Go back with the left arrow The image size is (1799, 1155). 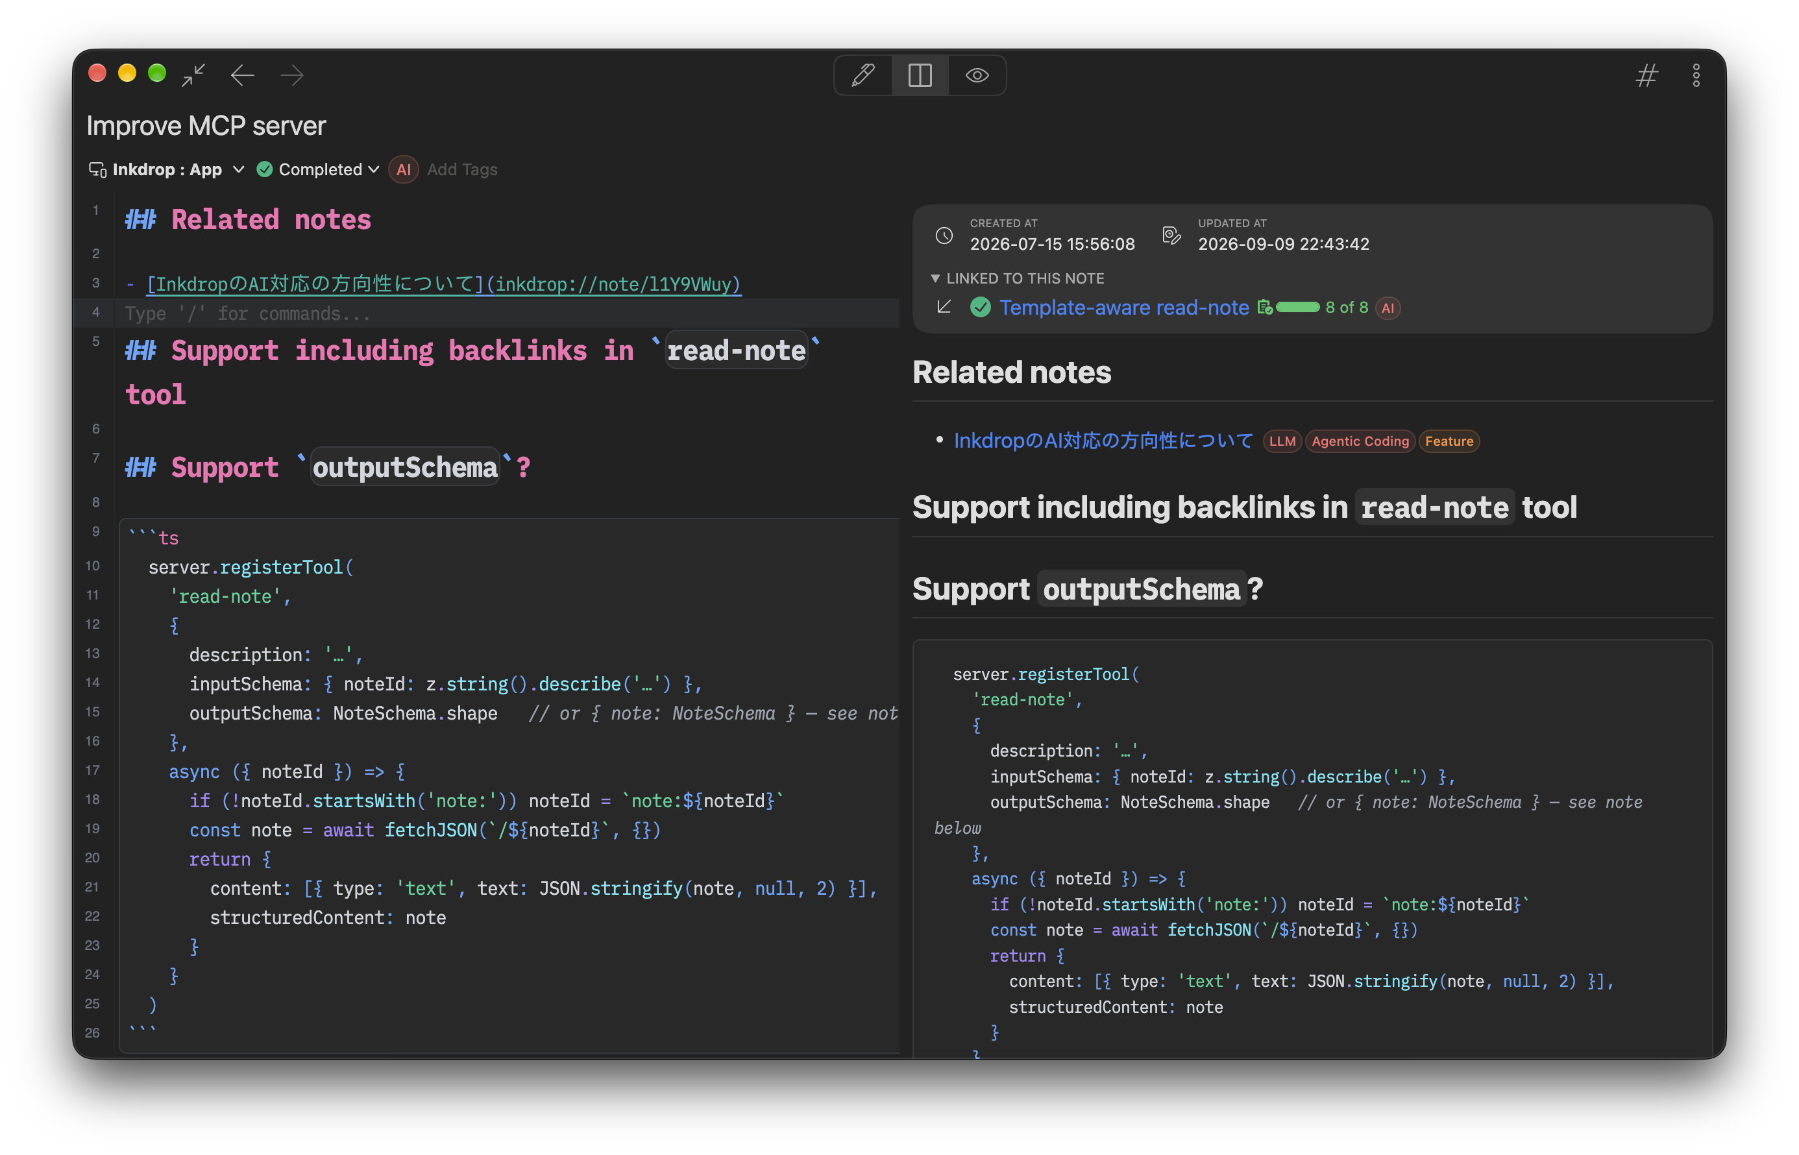(x=242, y=75)
